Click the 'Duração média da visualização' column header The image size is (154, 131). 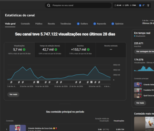(102, 120)
